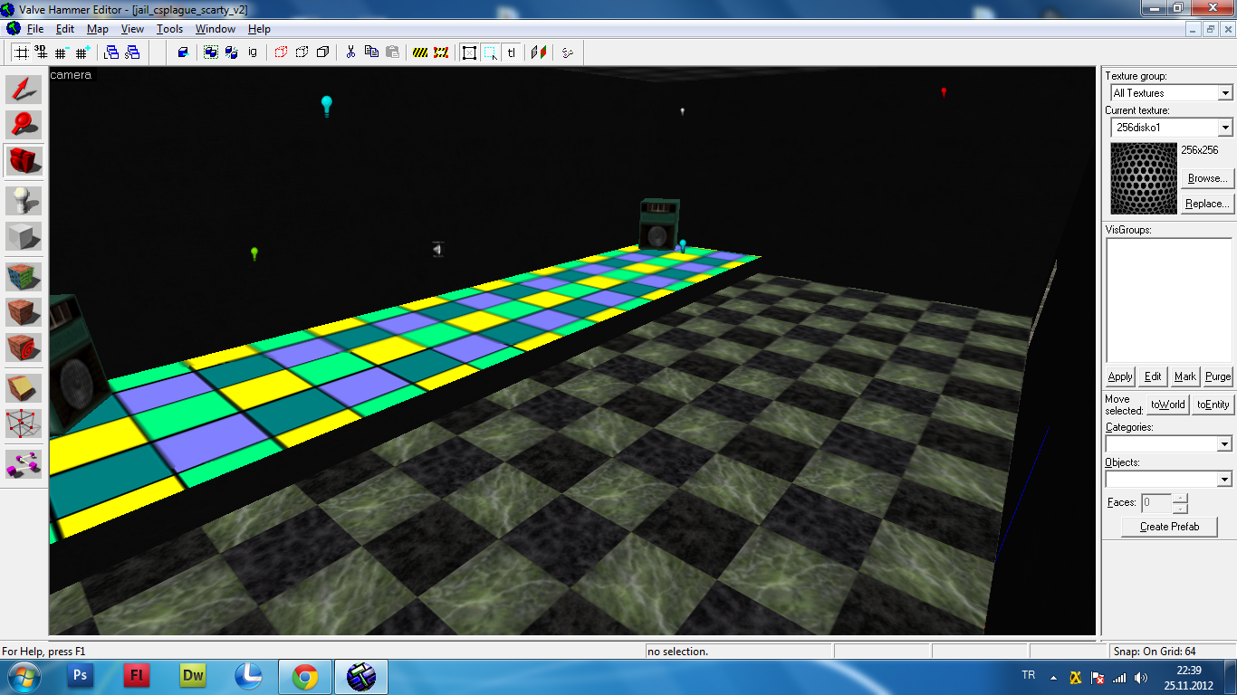Choose the Entity lightbulb tool
This screenshot has height=695, width=1237.
[24, 200]
